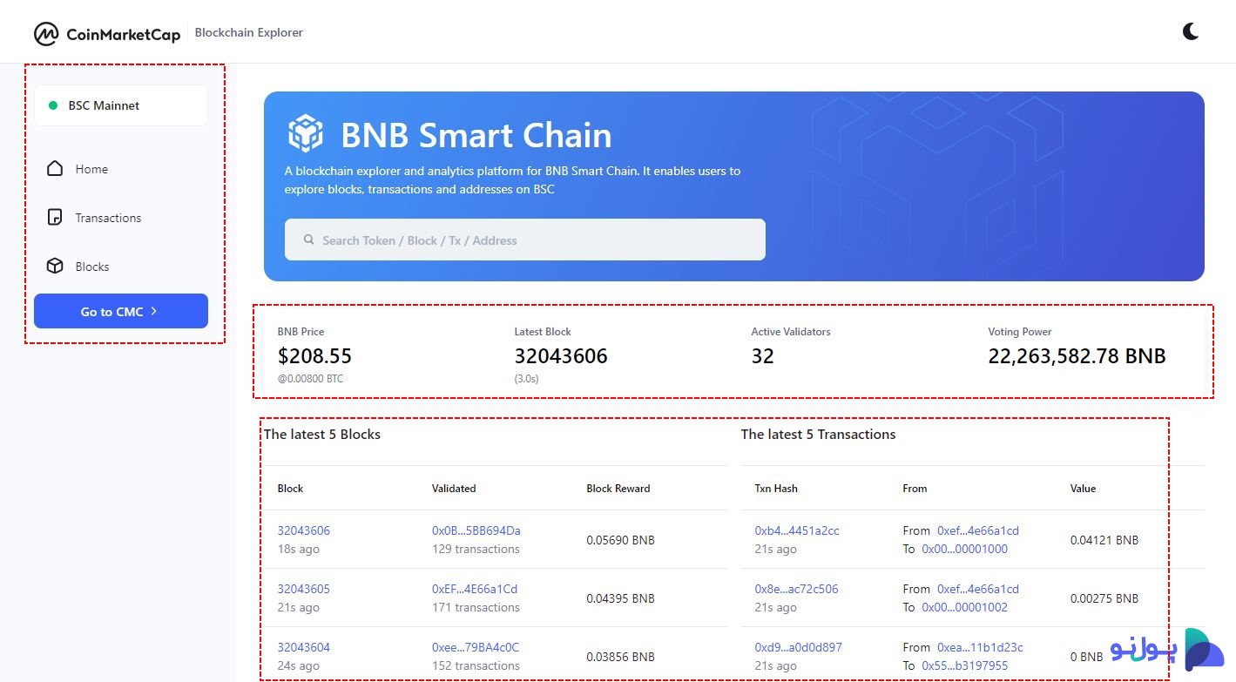Viewport: 1236px width, 682px height.
Task: Open validator 0xEF...4E66a1Cd
Action: tap(475, 589)
